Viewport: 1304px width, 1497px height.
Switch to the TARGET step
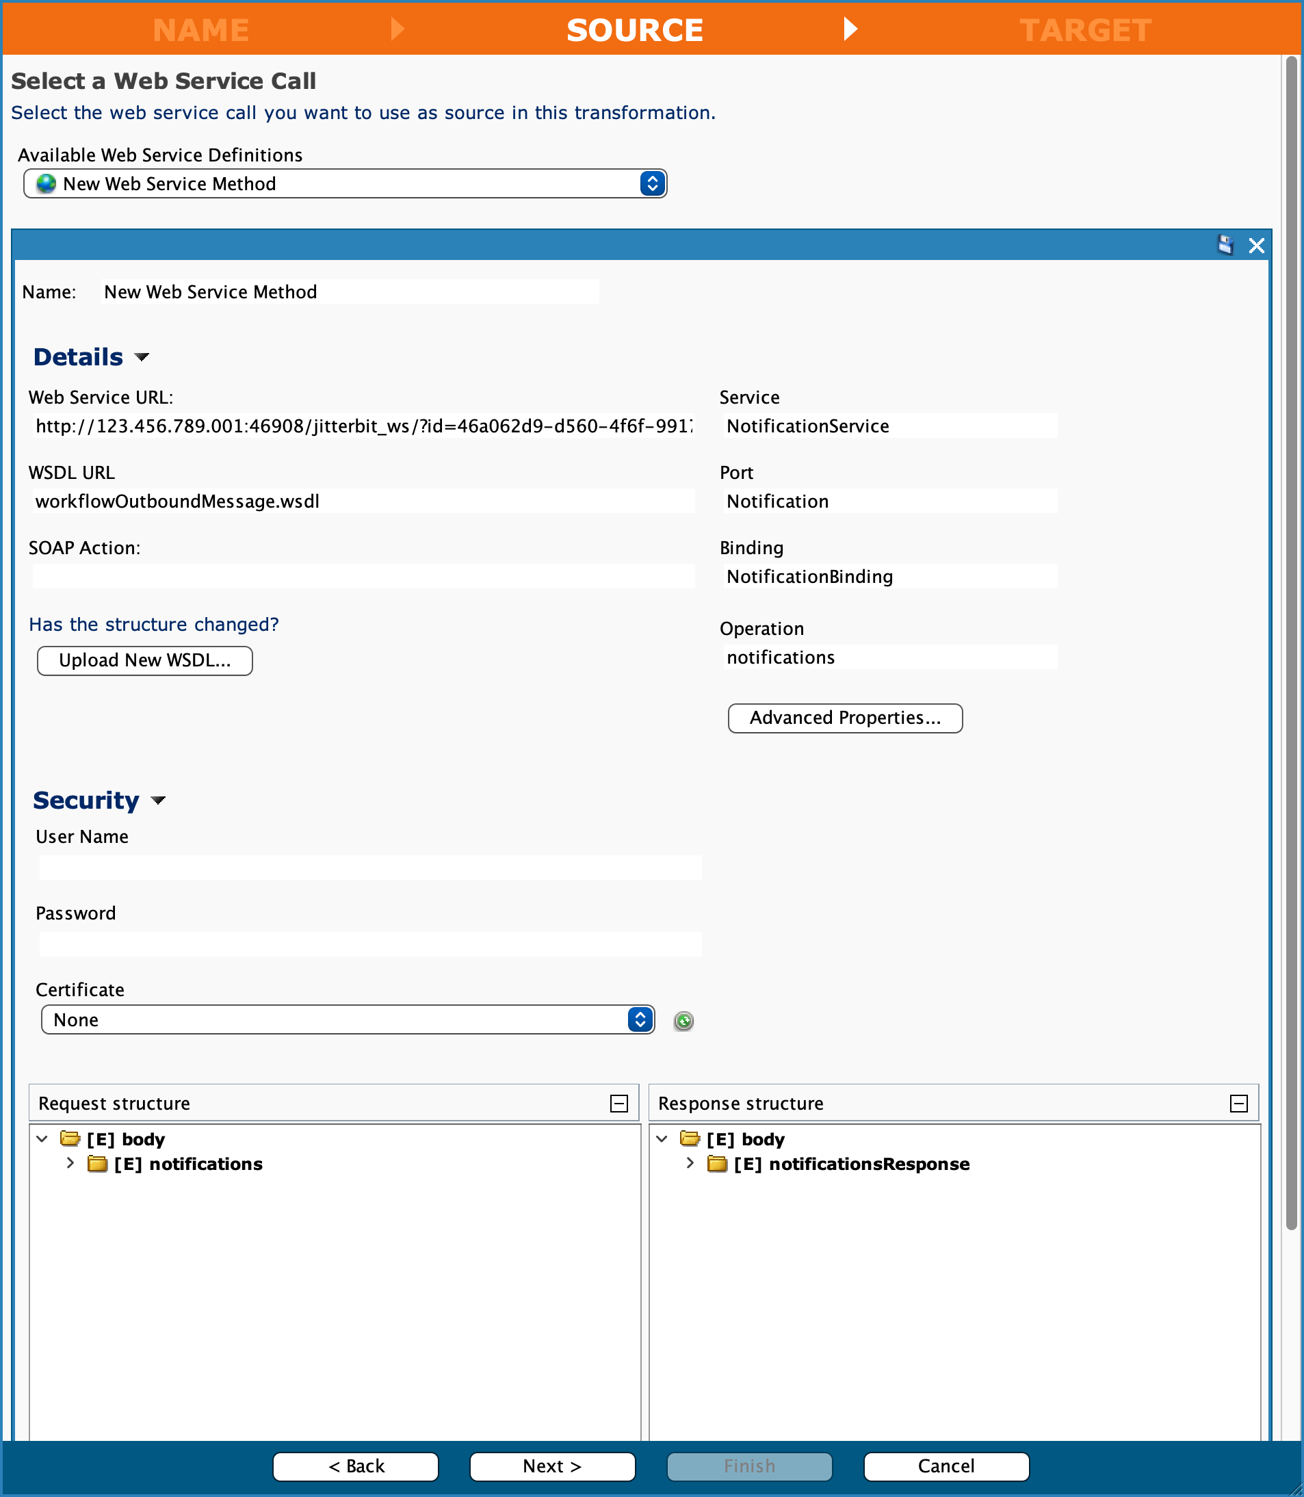pos(1085,30)
